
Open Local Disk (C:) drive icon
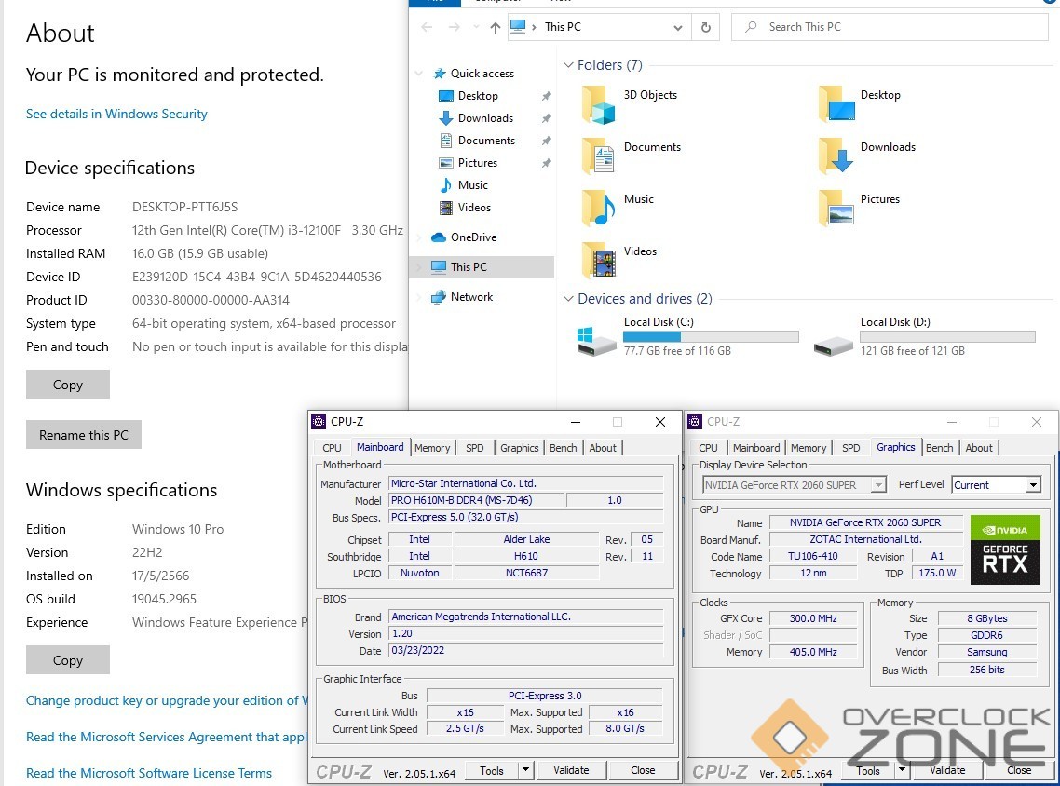coord(596,340)
